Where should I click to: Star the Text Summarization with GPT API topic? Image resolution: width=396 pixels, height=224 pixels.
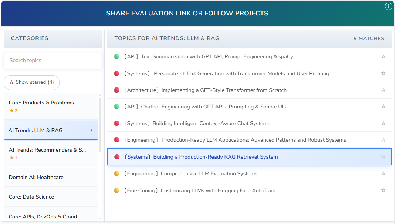click(383, 56)
